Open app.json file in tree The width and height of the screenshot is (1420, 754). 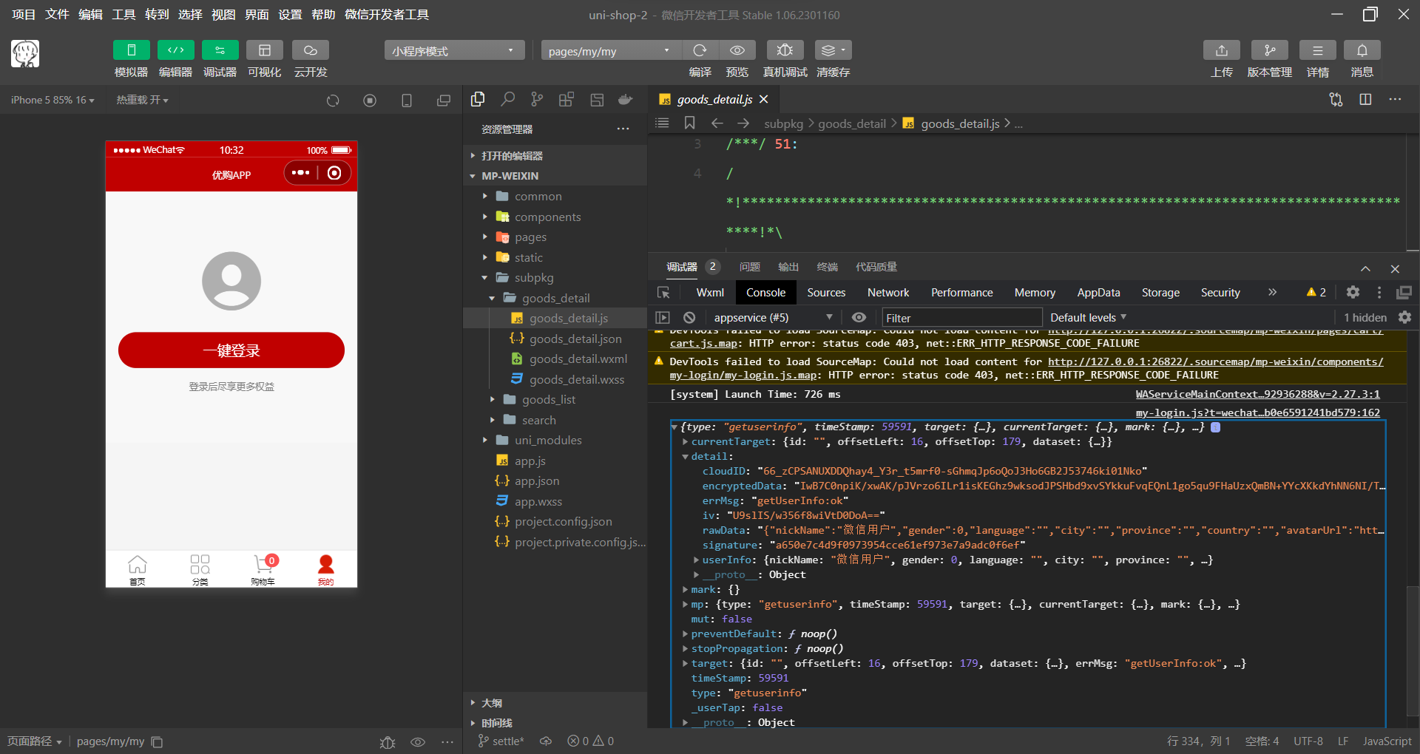click(x=537, y=481)
